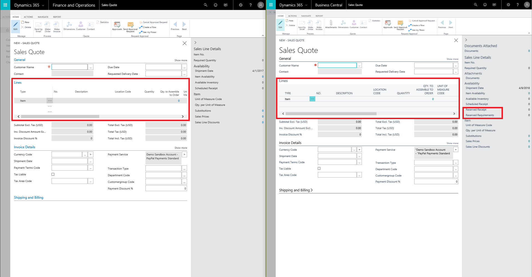Close Sales Quote card in Business Central window
The width and height of the screenshot is (532, 277).
coord(456,40)
